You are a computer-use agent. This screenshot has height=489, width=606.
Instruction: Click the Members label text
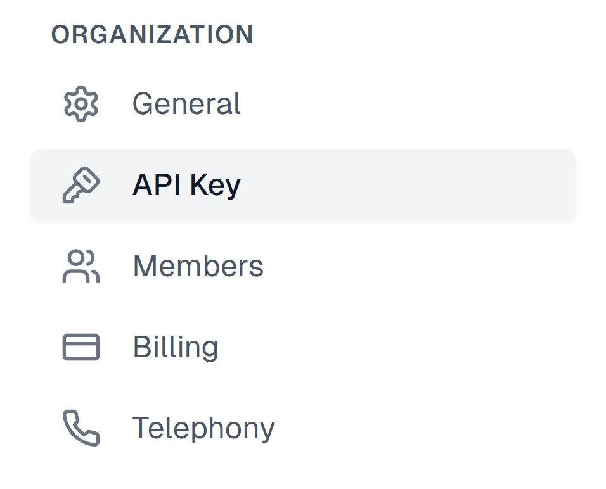[x=198, y=265]
